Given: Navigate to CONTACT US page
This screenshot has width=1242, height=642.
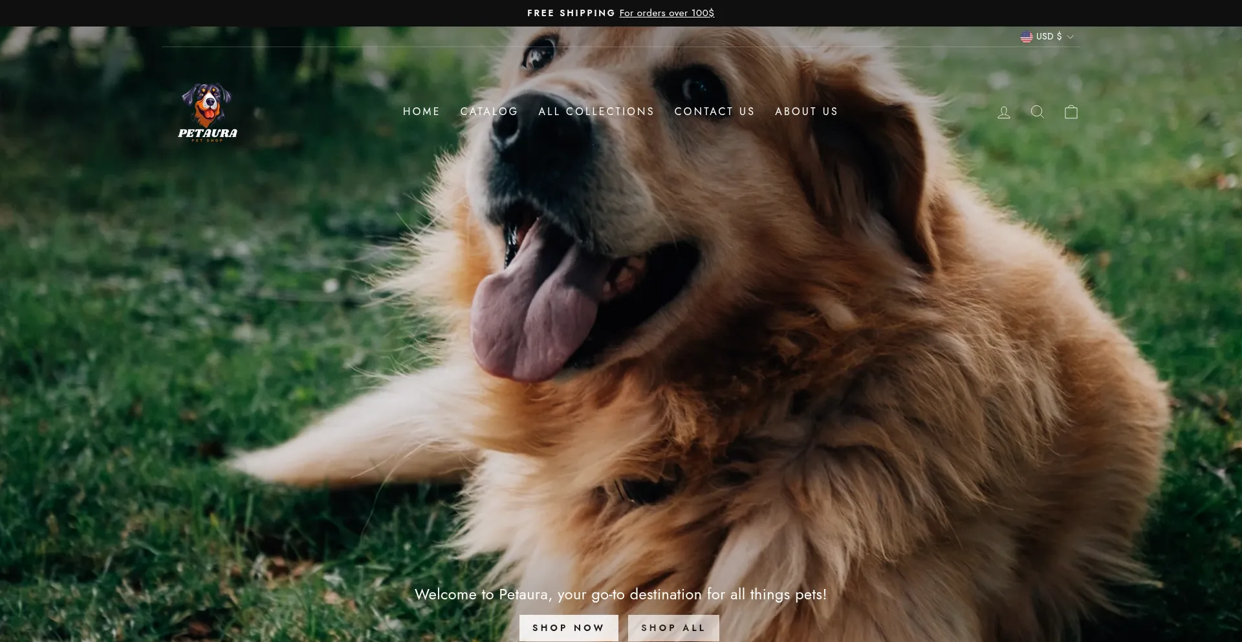Looking at the screenshot, I should pyautogui.click(x=714, y=111).
